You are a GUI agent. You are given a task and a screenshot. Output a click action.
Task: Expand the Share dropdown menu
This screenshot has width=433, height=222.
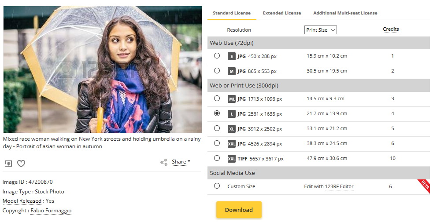(x=181, y=162)
